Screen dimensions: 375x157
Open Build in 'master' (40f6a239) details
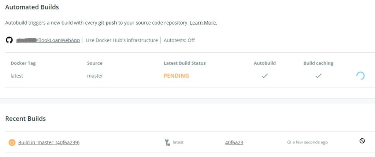pos(49,143)
